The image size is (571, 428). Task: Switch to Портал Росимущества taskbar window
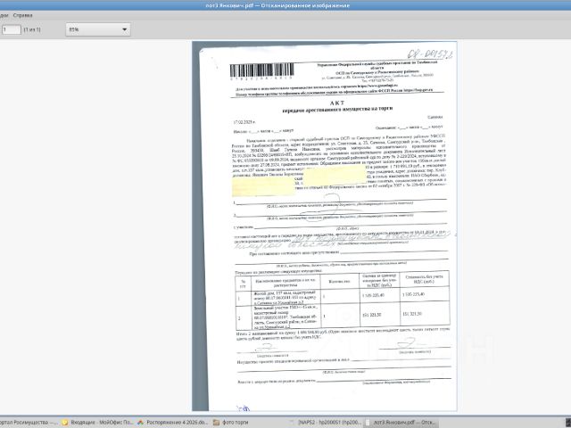coord(29,422)
